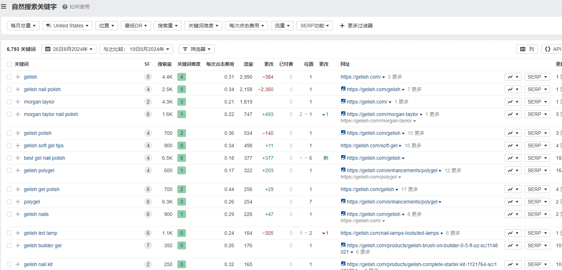Check the gelish nails checkbox

(x=9, y=214)
